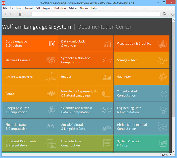Screen dimensions: 177x158
Task: Click the Time-Related Computation clock icon
Action: 164,94
